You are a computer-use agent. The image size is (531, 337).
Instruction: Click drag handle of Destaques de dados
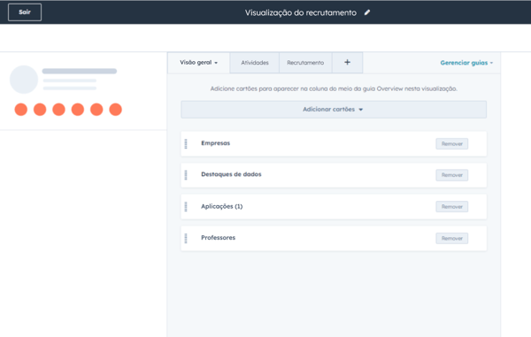point(186,175)
